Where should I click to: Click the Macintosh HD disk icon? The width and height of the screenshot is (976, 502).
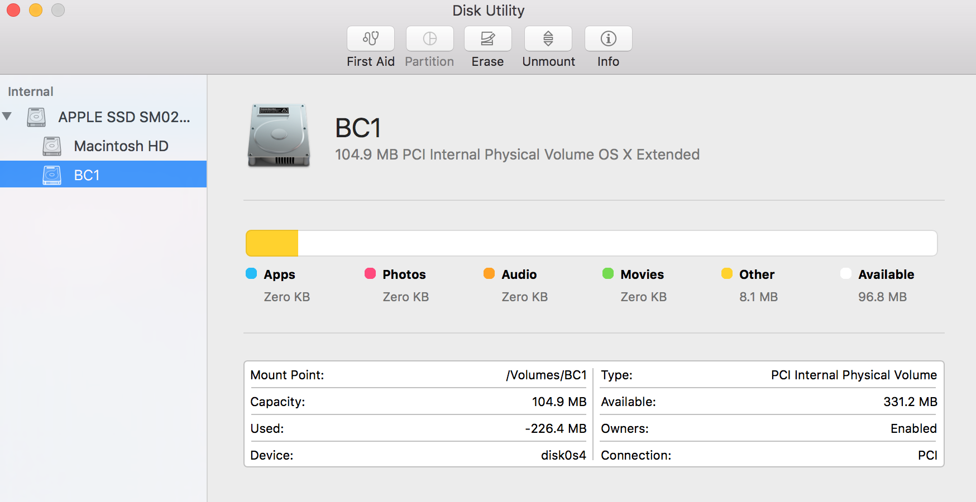52,146
